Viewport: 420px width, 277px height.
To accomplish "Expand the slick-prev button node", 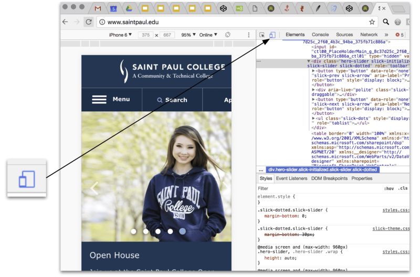I will point(313,71).
